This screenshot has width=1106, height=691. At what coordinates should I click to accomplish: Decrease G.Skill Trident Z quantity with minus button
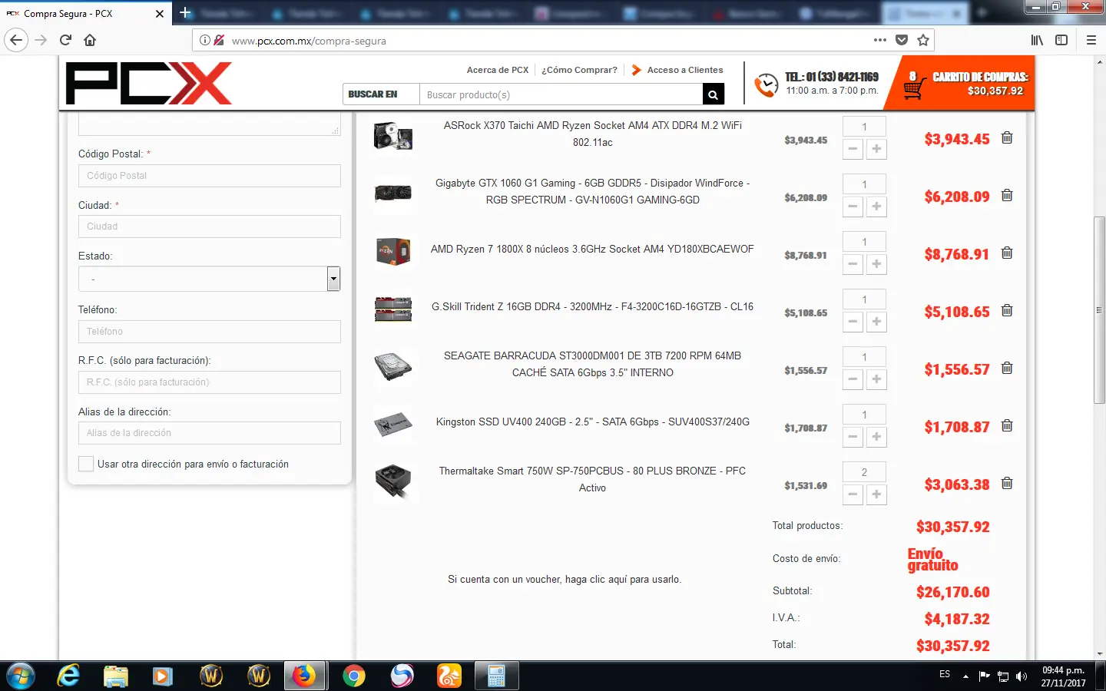click(853, 322)
